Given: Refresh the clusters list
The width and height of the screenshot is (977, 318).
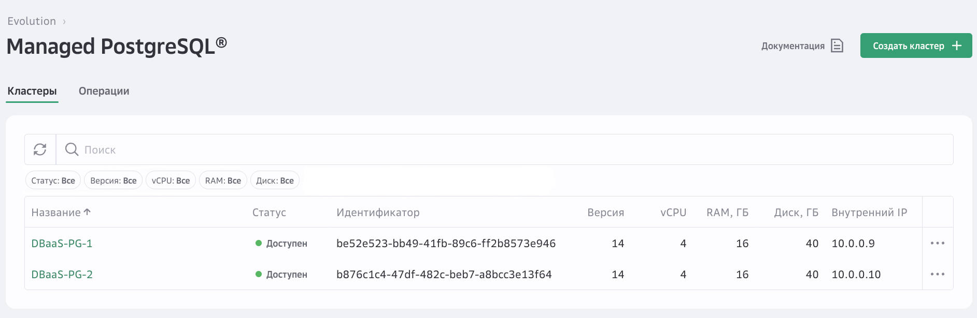Looking at the screenshot, I should 40,149.
